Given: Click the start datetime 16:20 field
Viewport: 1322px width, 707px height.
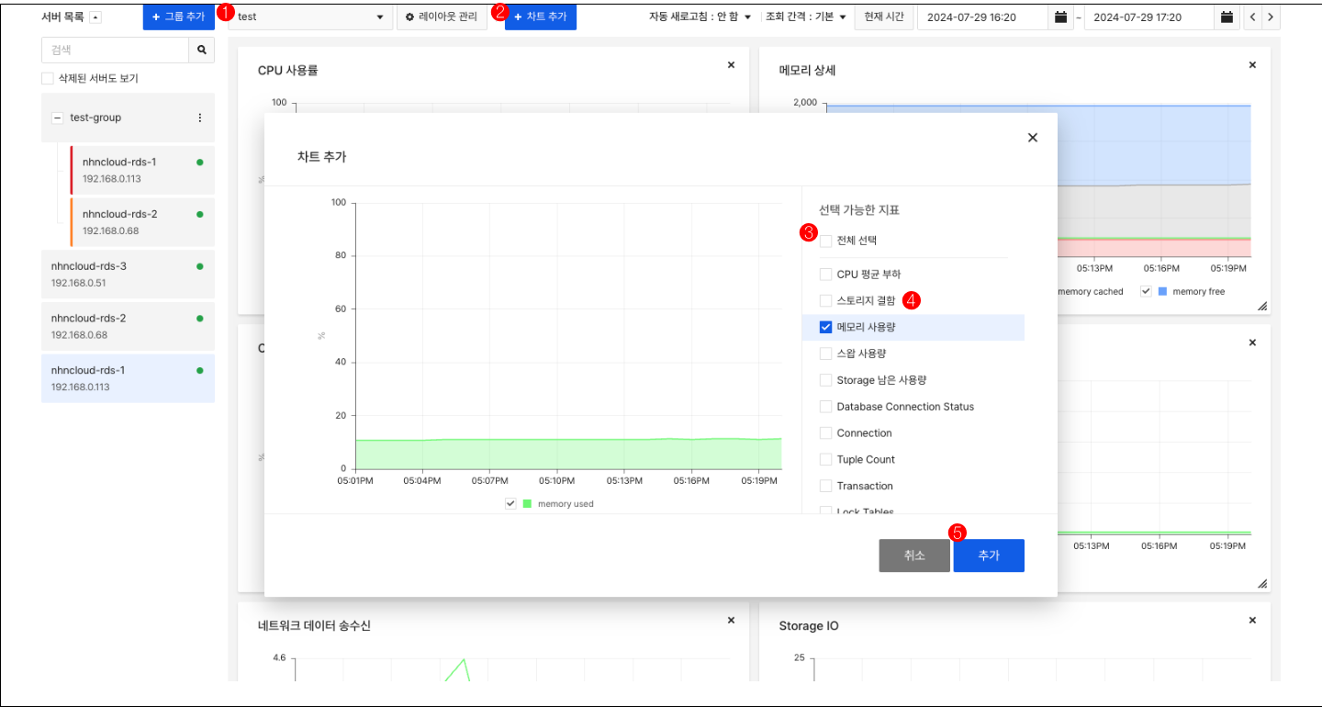Looking at the screenshot, I should point(983,17).
